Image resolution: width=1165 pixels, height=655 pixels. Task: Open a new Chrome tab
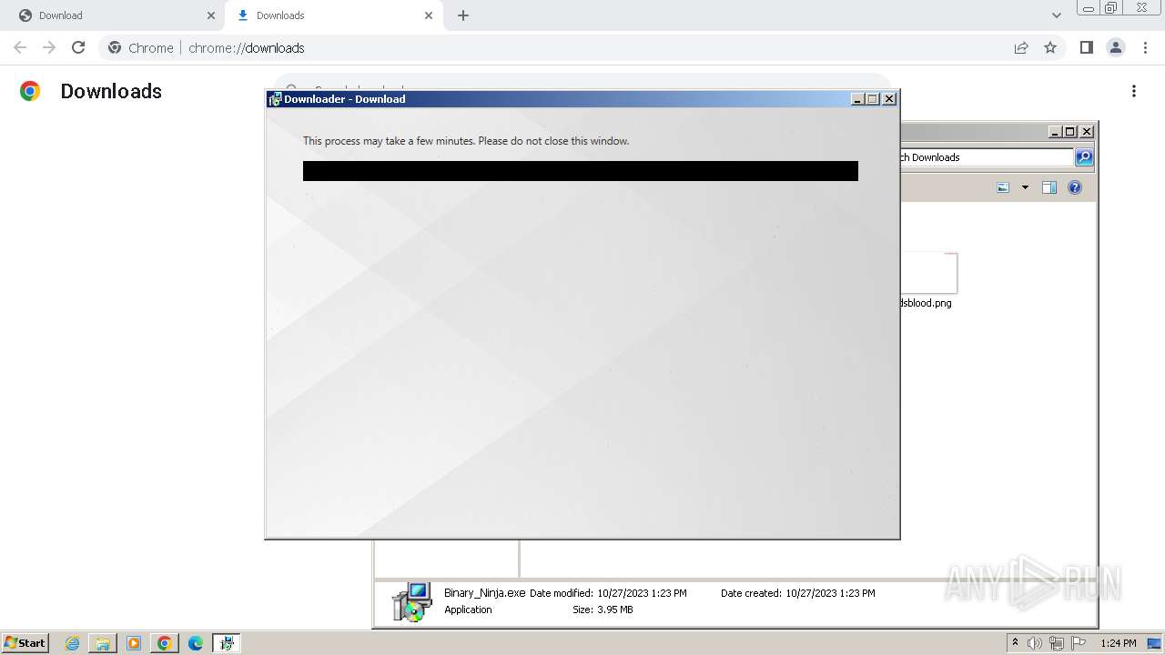[x=463, y=15]
